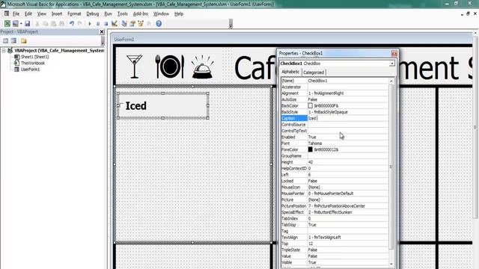Image resolution: width=479 pixels, height=269 pixels.
Task: Open dropdown arrow beside Insert UserForm icon
Action: pyautogui.click(x=21, y=23)
